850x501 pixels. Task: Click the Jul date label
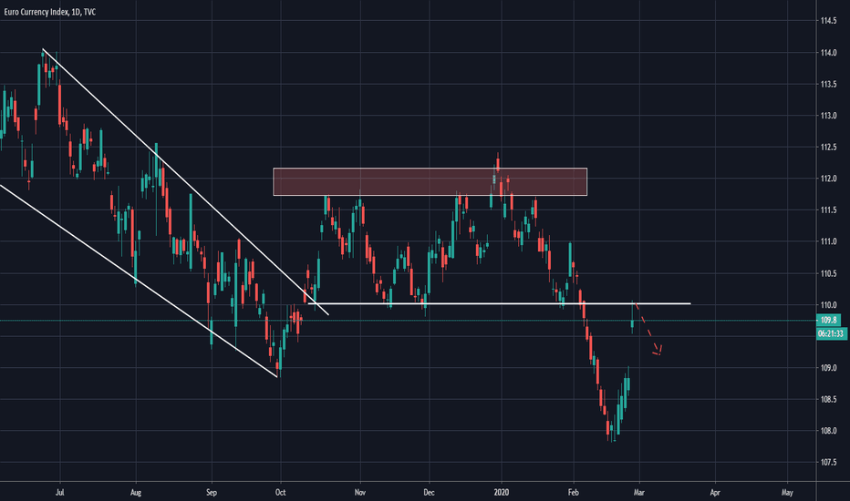click(59, 492)
